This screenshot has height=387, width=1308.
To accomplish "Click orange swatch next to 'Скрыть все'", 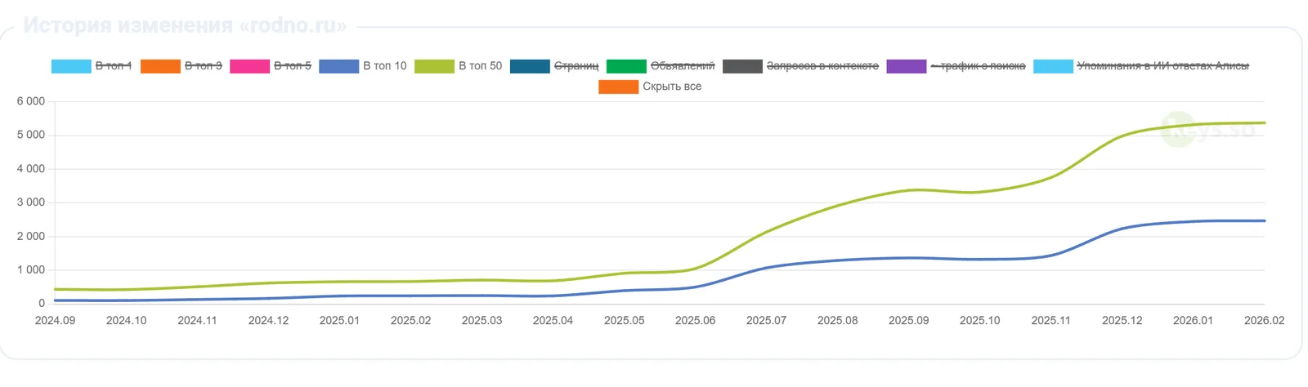I will click(618, 87).
